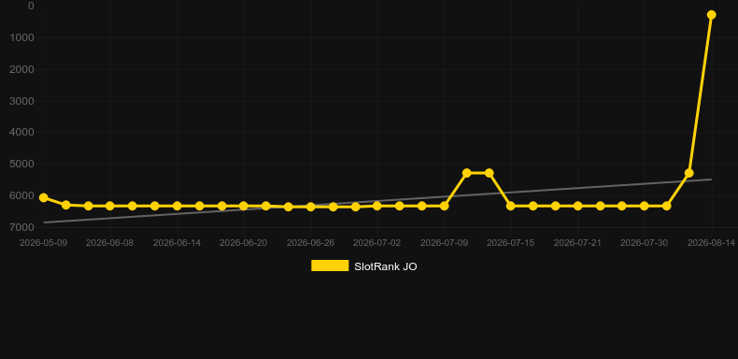
Task: Click the 2026-08-14 x-axis date label
Action: click(711, 243)
